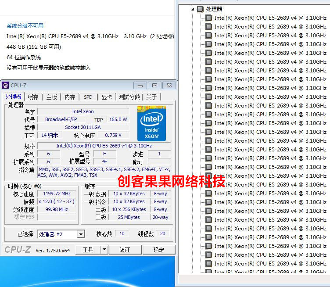Click the system window processor line with 2 处理器
Screen dimensions: 330x287
[90, 36]
